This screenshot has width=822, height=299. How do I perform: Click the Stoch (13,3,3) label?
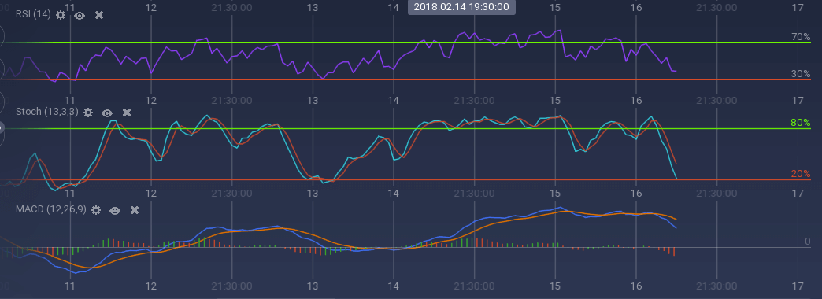coord(47,112)
